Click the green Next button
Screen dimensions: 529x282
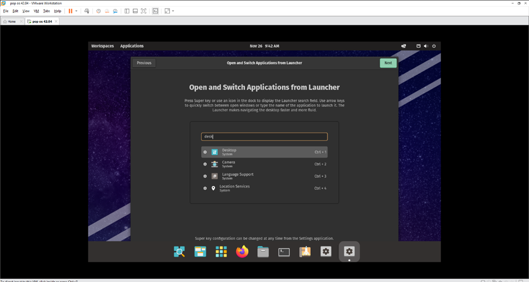[388, 63]
